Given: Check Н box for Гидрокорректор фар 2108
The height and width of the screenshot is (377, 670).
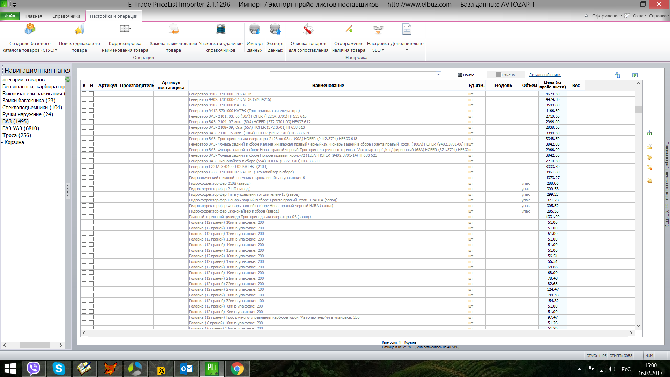Looking at the screenshot, I should tap(91, 183).
